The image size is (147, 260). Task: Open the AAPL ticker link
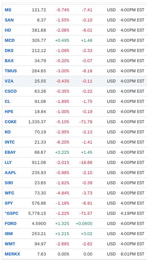11,173
